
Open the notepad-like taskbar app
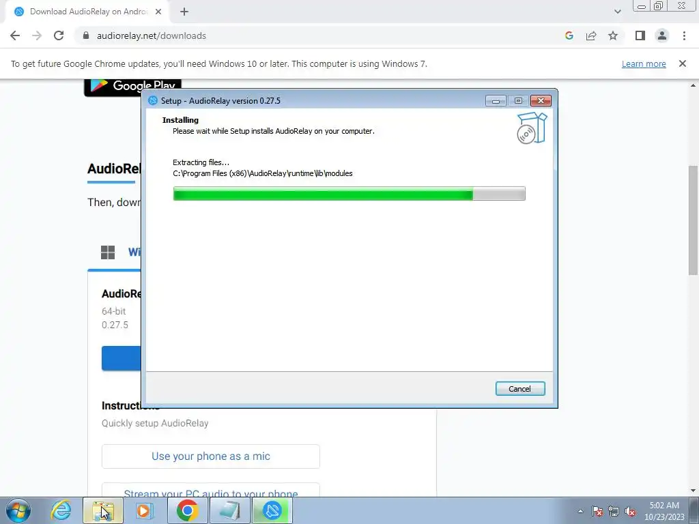click(x=230, y=510)
